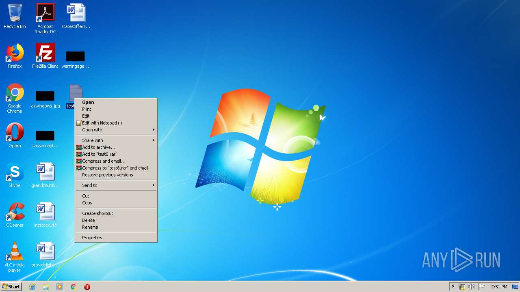Choose Delete in the context menu
This screenshot has width=520, height=292.
click(116, 220)
